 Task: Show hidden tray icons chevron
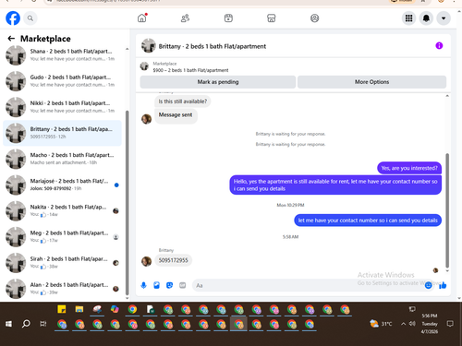[x=403, y=324]
